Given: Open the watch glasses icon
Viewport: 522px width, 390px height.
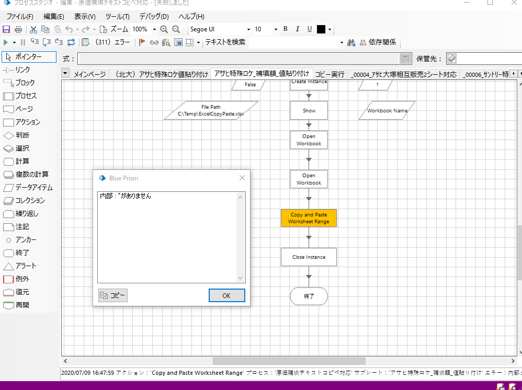Looking at the screenshot, I should click(x=154, y=42).
